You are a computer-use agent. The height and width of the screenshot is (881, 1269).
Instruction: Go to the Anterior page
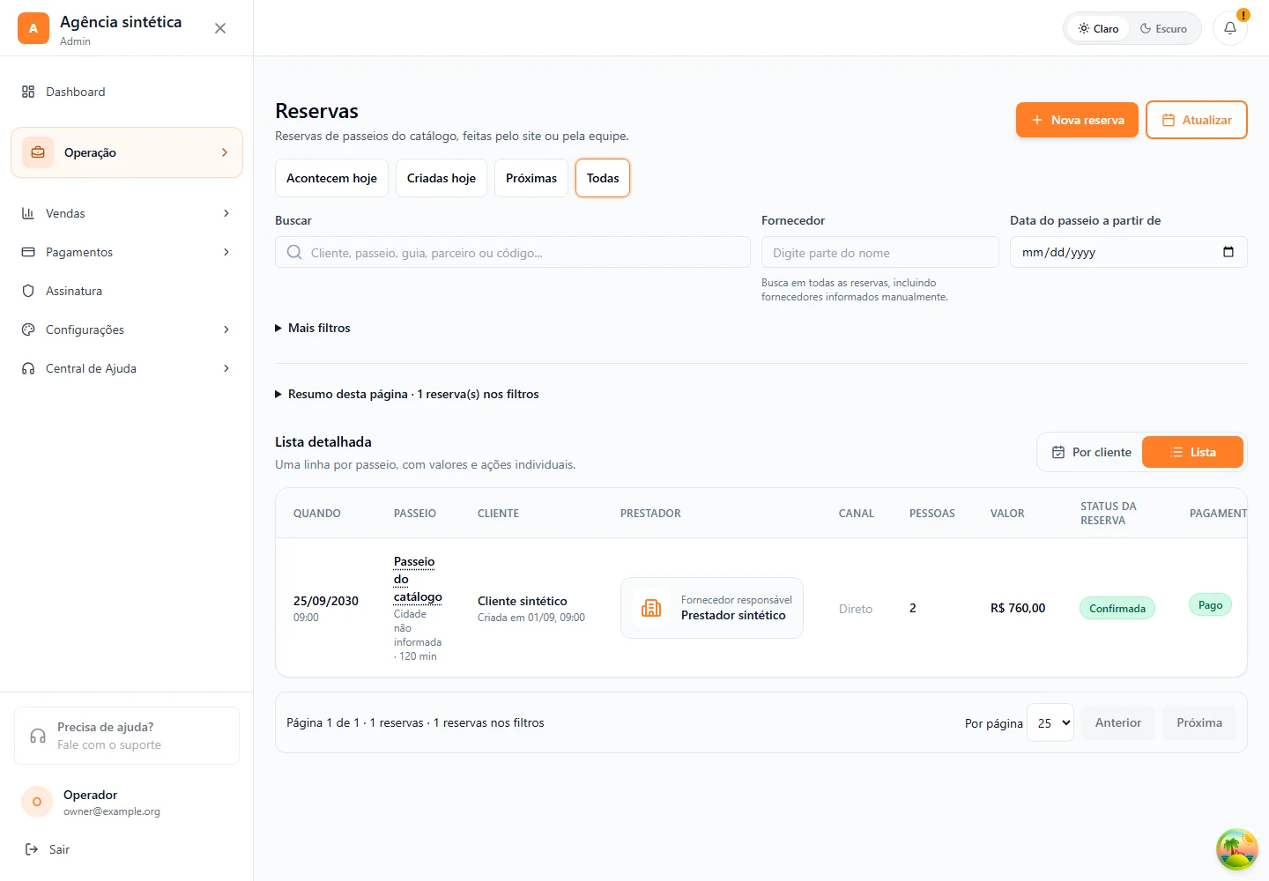[1118, 722]
